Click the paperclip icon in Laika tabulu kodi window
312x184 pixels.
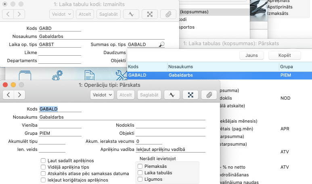(x=168, y=14)
